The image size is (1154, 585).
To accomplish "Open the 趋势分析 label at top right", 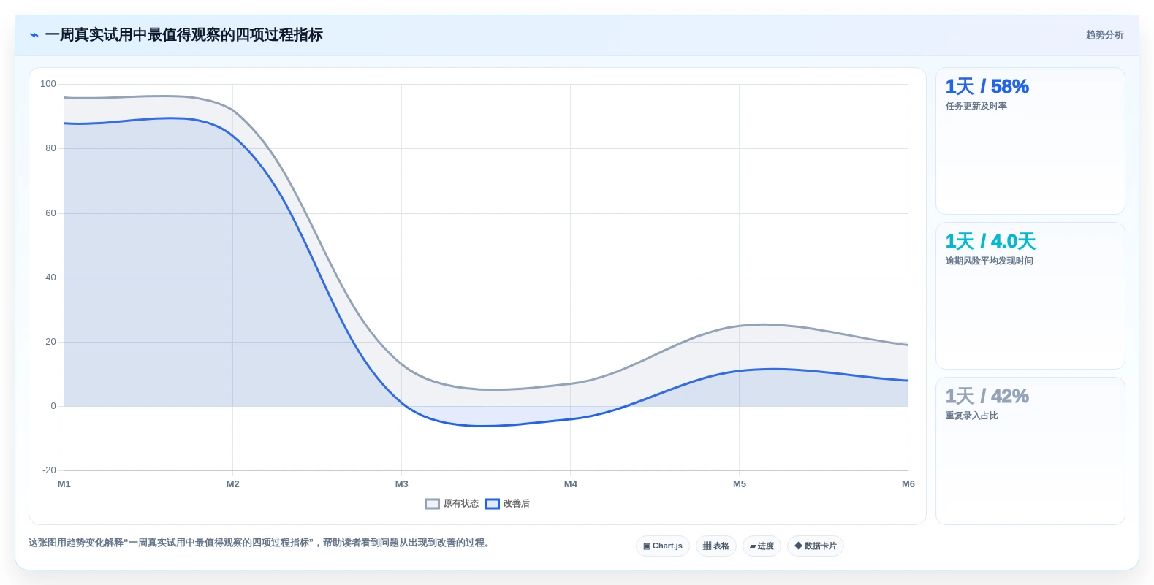I will pyautogui.click(x=1104, y=35).
